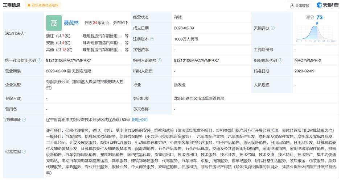The height and width of the screenshot is (181, 341).
Task: Click help icon next to 注册资本
Action: click(x=152, y=39)
